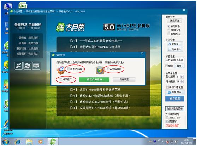
Task: Open File Explorer folder icon on taskbar
Action: pyautogui.click(x=29, y=141)
